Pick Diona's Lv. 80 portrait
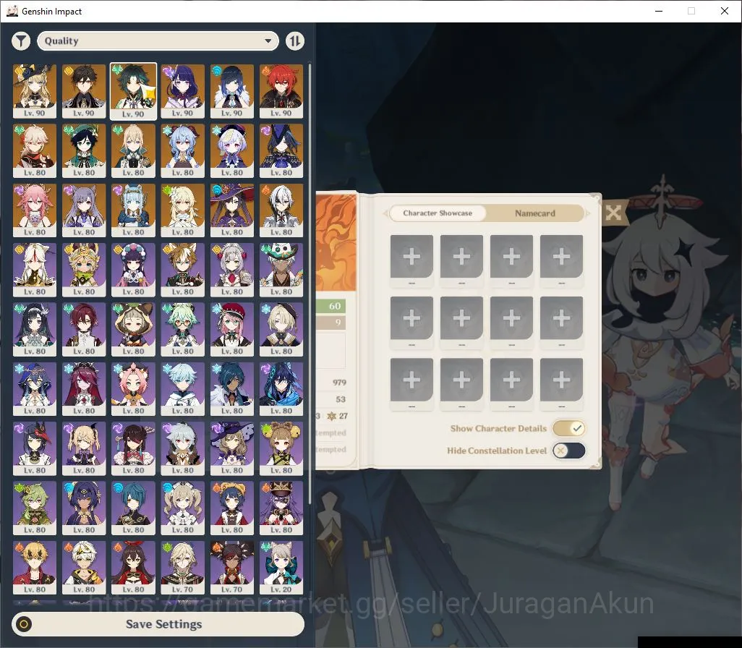The width and height of the screenshot is (742, 648). point(133,389)
